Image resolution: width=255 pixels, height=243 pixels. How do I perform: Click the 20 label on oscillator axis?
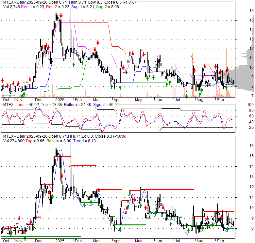click(251, 128)
